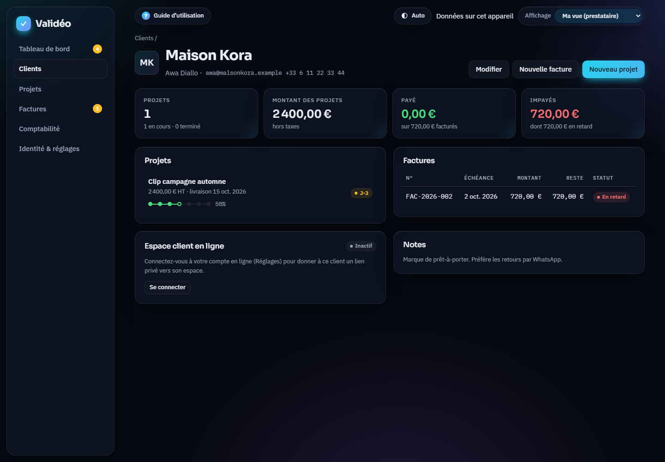Image resolution: width=665 pixels, height=462 pixels.
Task: Click the Maison Kora client heading
Action: pyautogui.click(x=209, y=55)
